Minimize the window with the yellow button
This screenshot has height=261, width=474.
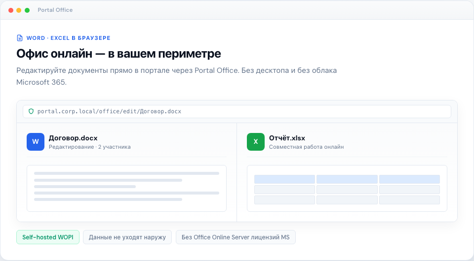click(19, 10)
